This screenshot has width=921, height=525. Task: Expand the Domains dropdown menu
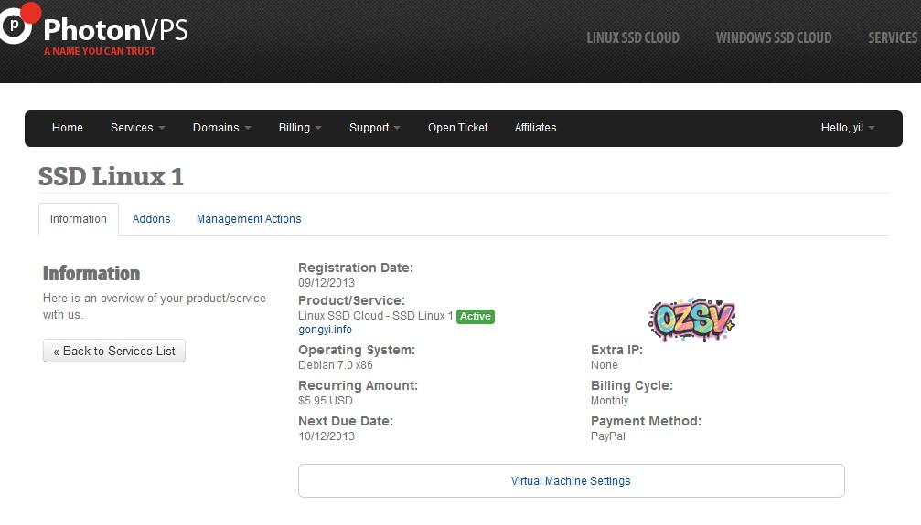click(221, 128)
